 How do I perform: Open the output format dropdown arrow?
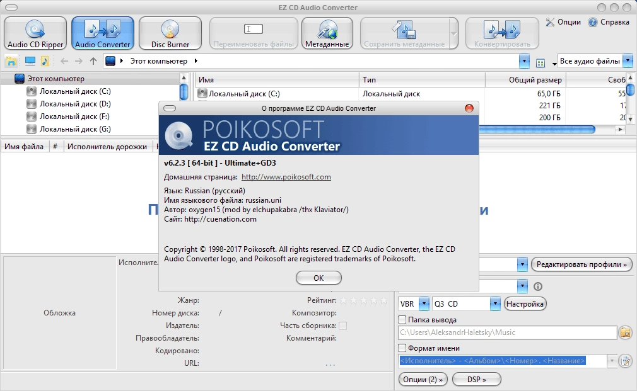pyautogui.click(x=522, y=286)
